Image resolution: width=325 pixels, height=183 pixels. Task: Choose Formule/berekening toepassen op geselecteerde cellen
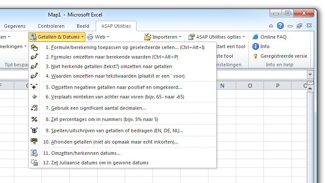pyautogui.click(x=123, y=47)
